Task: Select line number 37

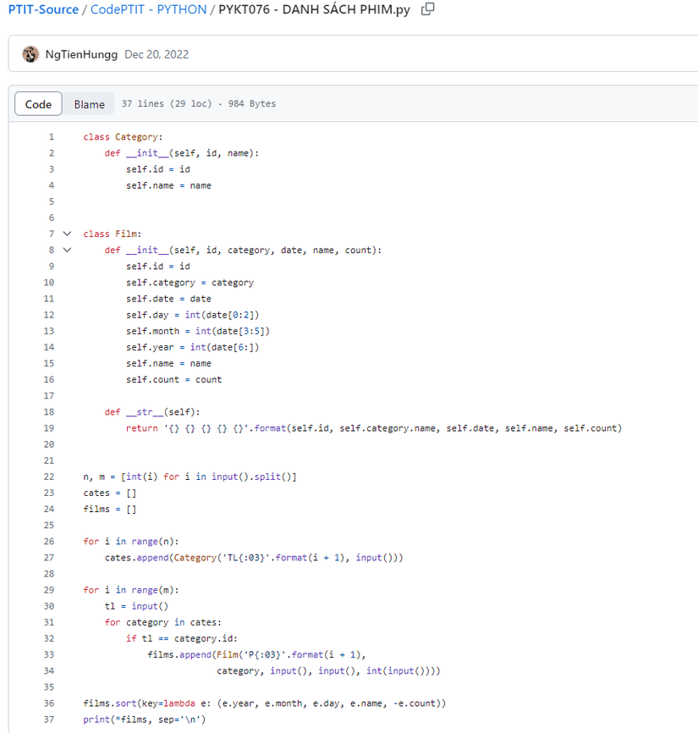Action: click(x=49, y=719)
